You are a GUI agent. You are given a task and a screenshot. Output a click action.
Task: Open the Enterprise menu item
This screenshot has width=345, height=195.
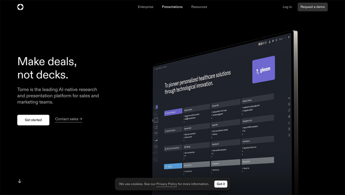point(146,7)
